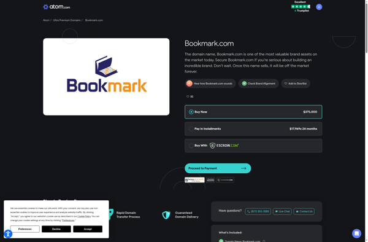The image size is (368, 242).
Task: Go to Ultra Premium Domains breadcrumb
Action: [x=67, y=20]
